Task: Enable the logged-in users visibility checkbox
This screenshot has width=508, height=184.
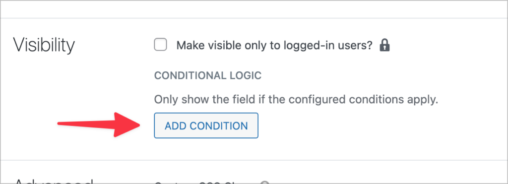Action: click(x=161, y=45)
